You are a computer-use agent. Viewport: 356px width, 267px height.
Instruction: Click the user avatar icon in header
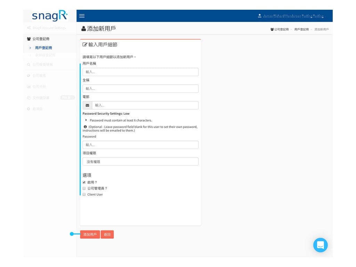click(x=259, y=16)
